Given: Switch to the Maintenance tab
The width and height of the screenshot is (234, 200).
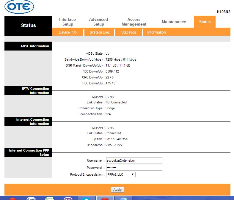Looking at the screenshot, I should (x=174, y=22).
